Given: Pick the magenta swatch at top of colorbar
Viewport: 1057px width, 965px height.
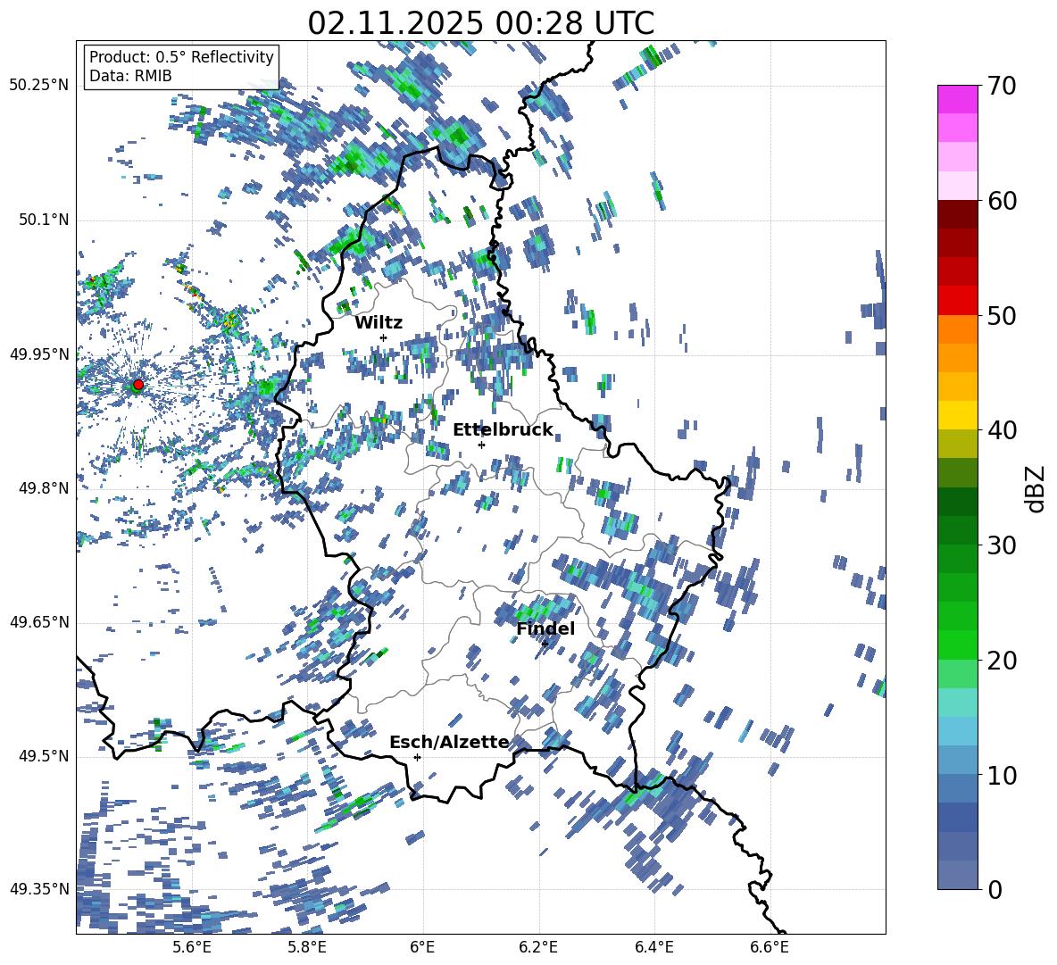Looking at the screenshot, I should pos(957,99).
